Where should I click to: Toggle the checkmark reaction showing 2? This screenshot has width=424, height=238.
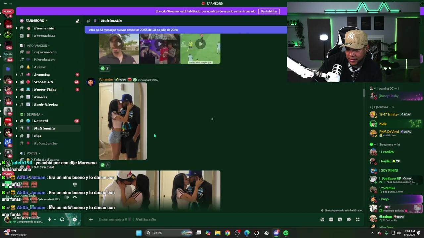point(105,68)
